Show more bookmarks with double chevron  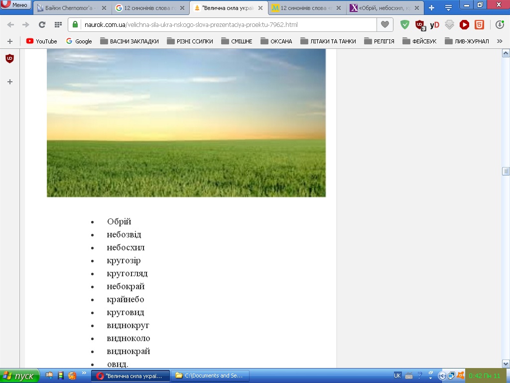tap(500, 41)
